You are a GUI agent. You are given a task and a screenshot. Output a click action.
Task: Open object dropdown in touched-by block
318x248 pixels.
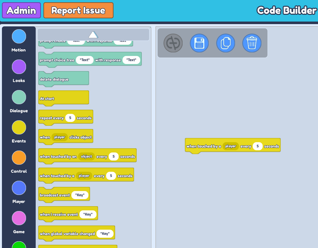click(86, 157)
